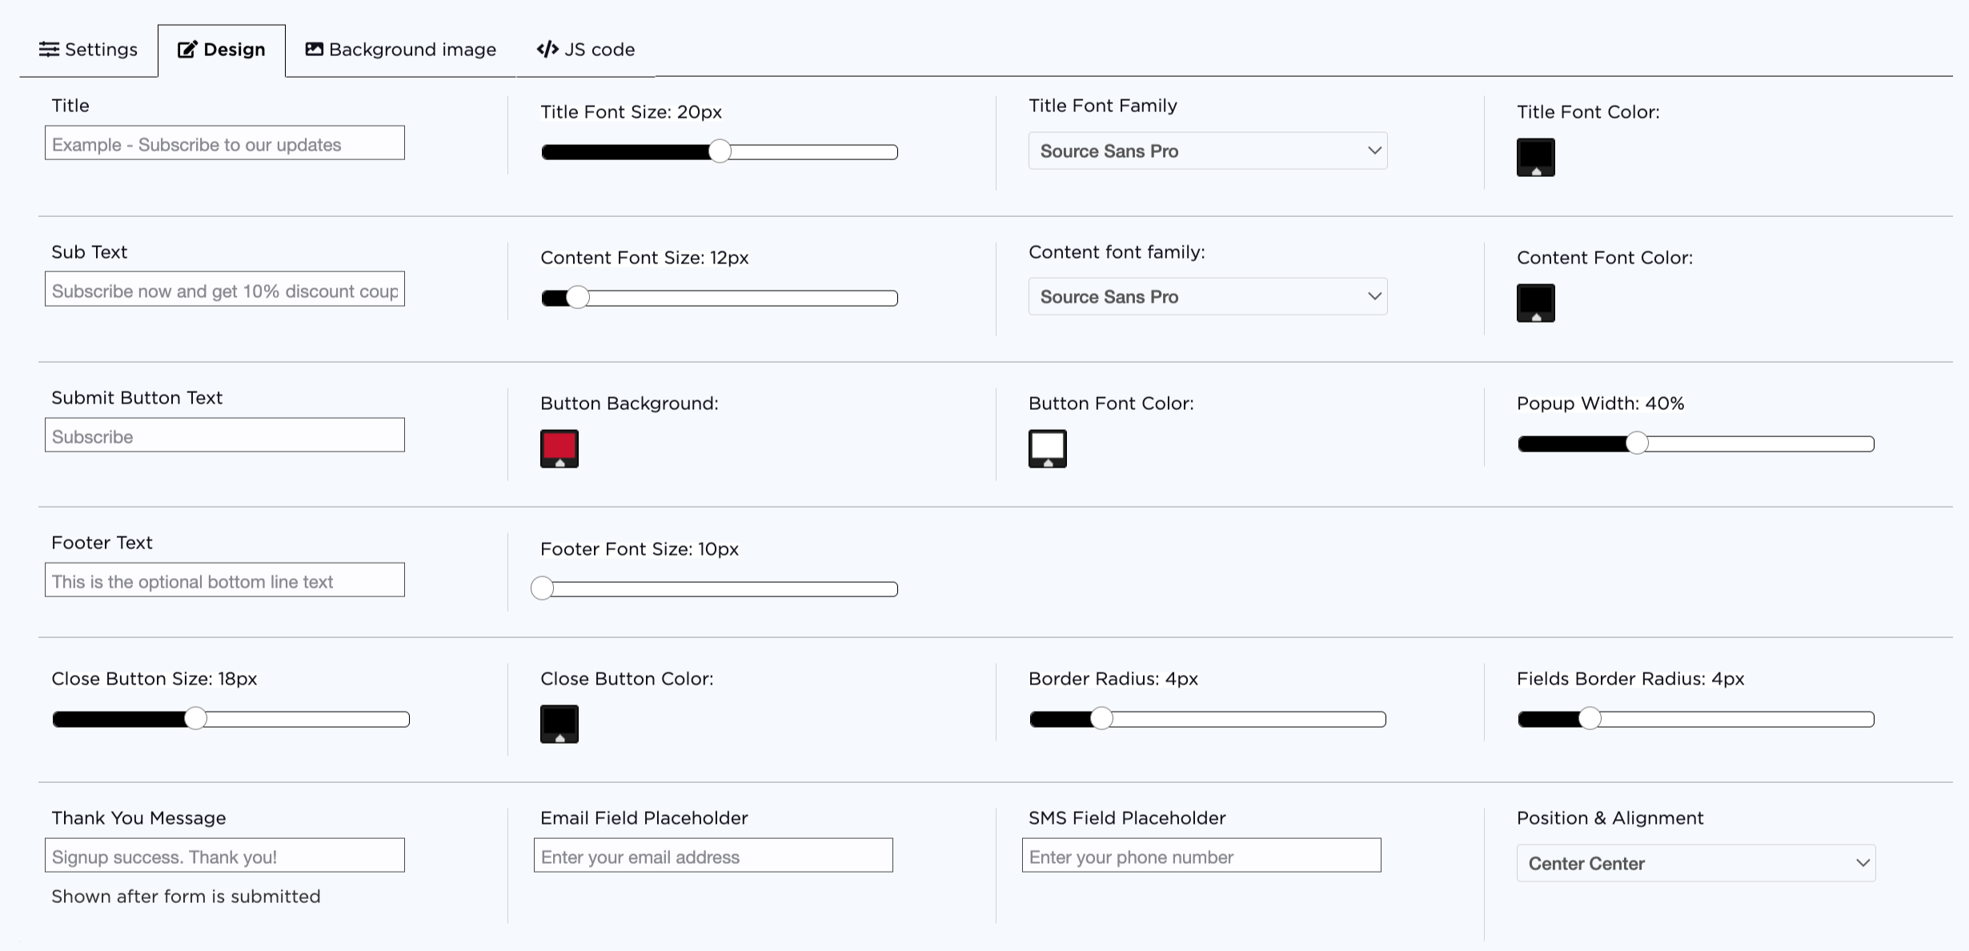
Task: Open the Settings tab
Action: coord(89,50)
